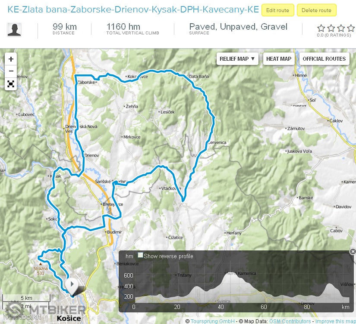Toggle fullscreen map view
The width and height of the screenshot is (356, 324).
pyautogui.click(x=11, y=84)
